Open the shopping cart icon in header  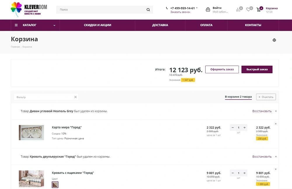(258, 10)
